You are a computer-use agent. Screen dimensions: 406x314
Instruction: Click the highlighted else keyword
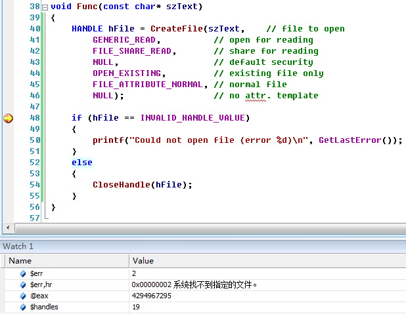point(82,163)
